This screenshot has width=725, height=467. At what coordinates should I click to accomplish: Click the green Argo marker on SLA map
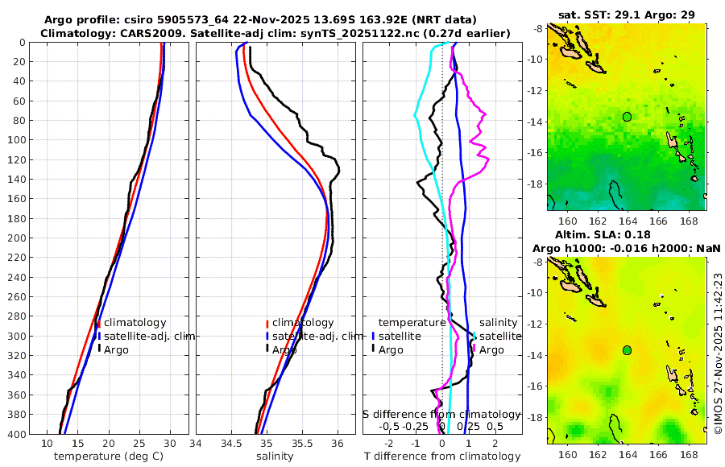627,350
